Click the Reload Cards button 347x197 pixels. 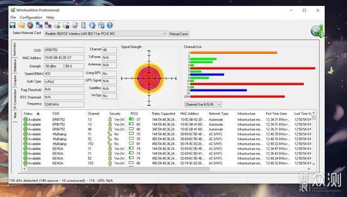pos(179,34)
